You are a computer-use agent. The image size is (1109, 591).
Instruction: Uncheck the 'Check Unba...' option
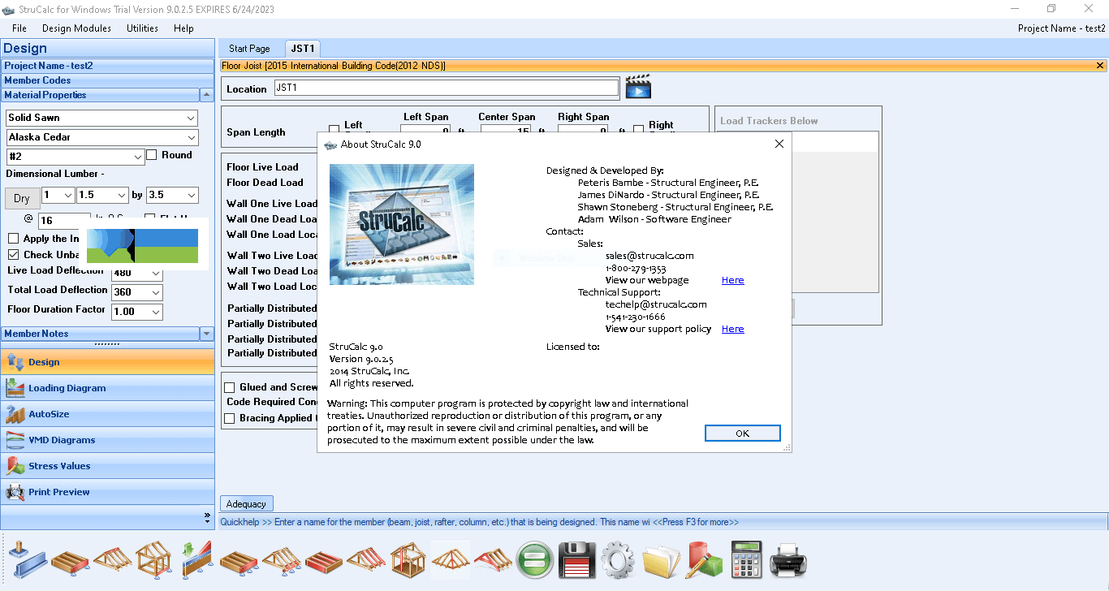point(13,255)
